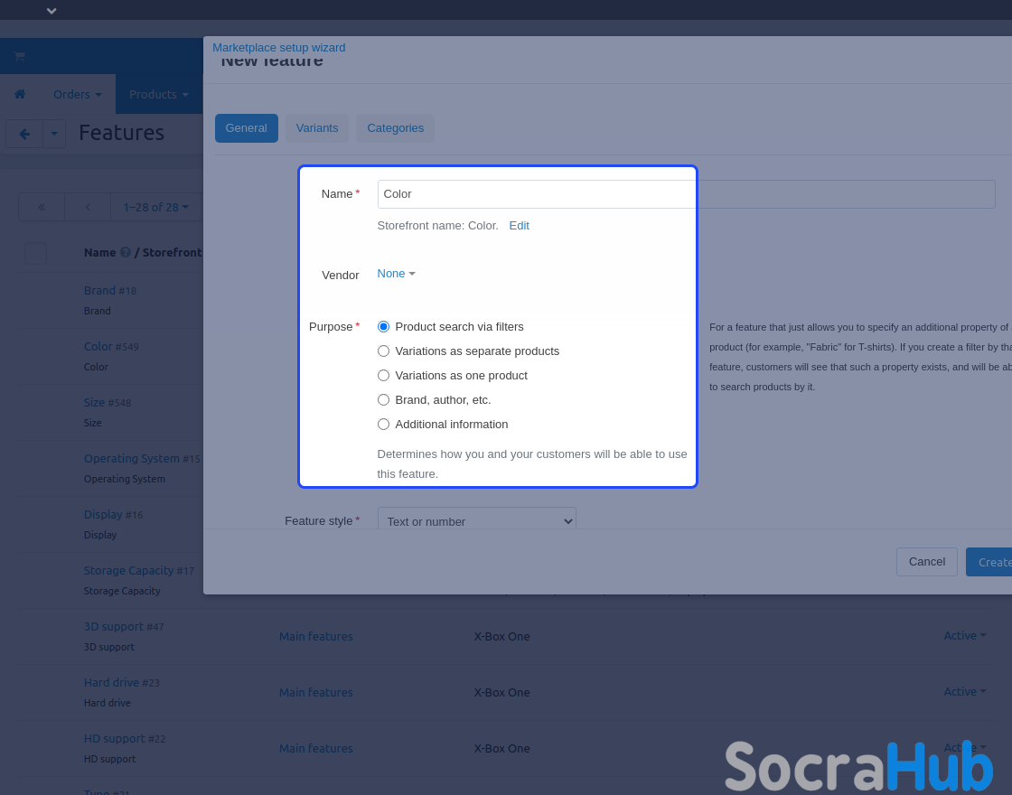The image size is (1012, 795).
Task: Toggle the select-all checkbox in features table
Action: (35, 253)
